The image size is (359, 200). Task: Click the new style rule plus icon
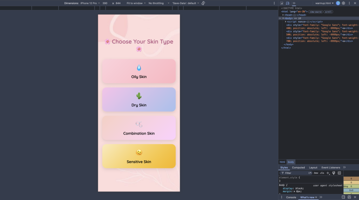pyautogui.click(x=328, y=173)
